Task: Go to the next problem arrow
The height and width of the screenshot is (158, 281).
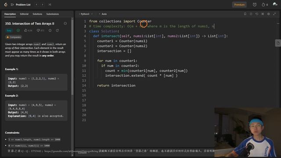Action: 43,5
